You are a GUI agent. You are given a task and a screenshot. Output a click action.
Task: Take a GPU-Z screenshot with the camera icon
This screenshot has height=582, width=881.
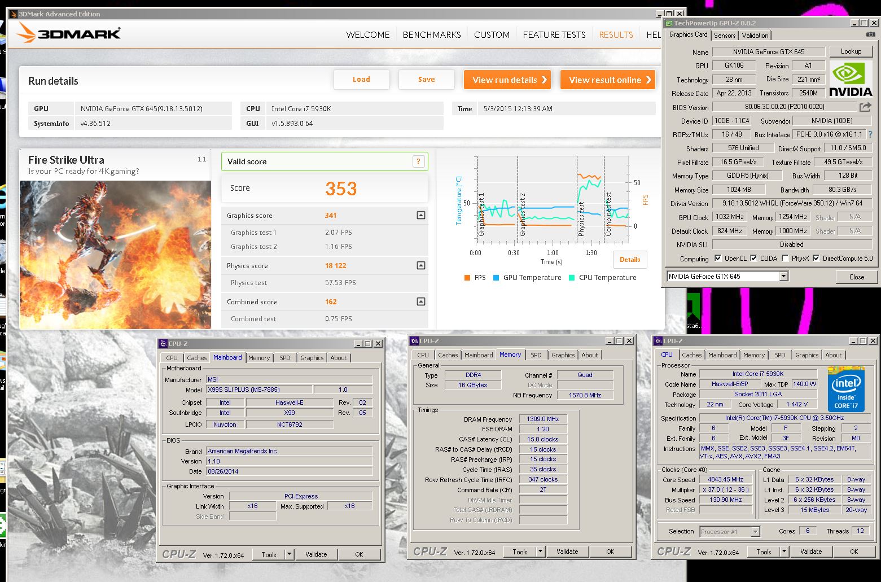871,35
